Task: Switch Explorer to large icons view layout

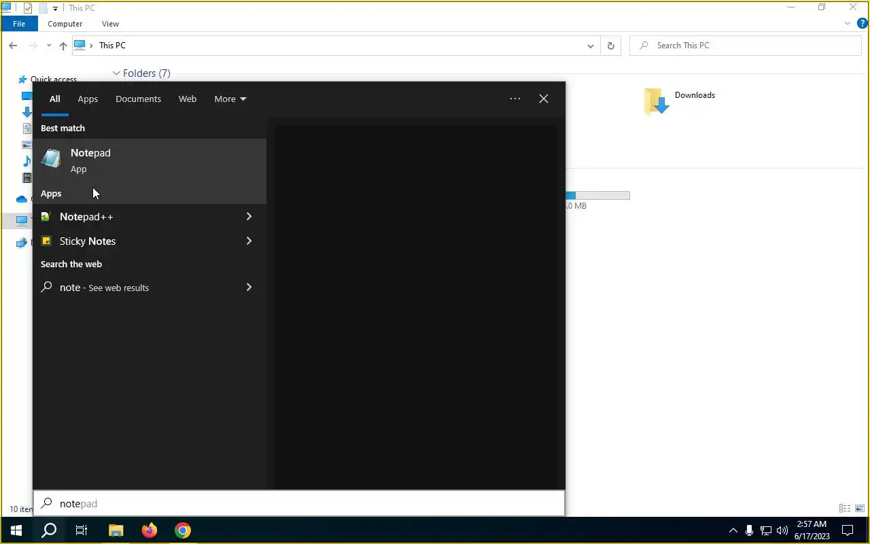Action: (x=860, y=508)
